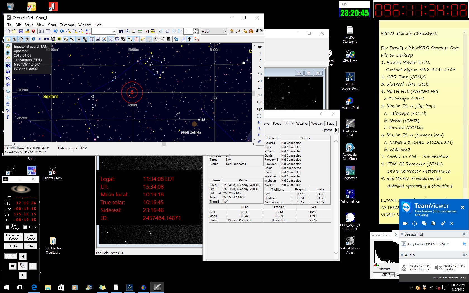Open the Jerry Hubbell session dropdown arrow
Viewport: 469px width, 293px height.
448,244
